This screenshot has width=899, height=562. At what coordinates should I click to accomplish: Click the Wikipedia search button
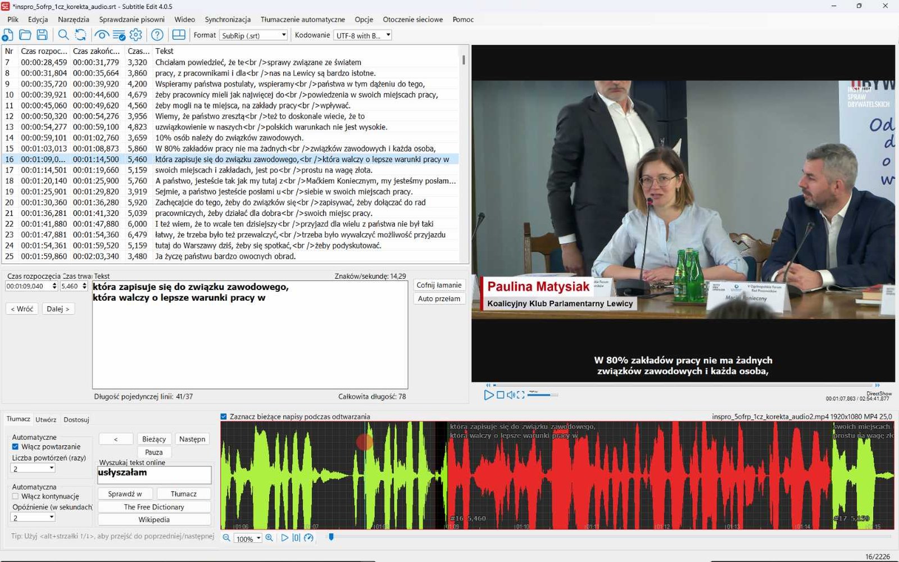(x=154, y=520)
